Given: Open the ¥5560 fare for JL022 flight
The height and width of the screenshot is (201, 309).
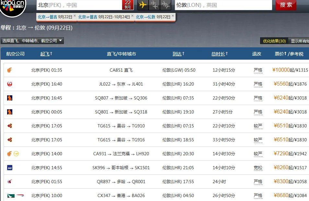Looking at the screenshot, I should coord(281,84).
